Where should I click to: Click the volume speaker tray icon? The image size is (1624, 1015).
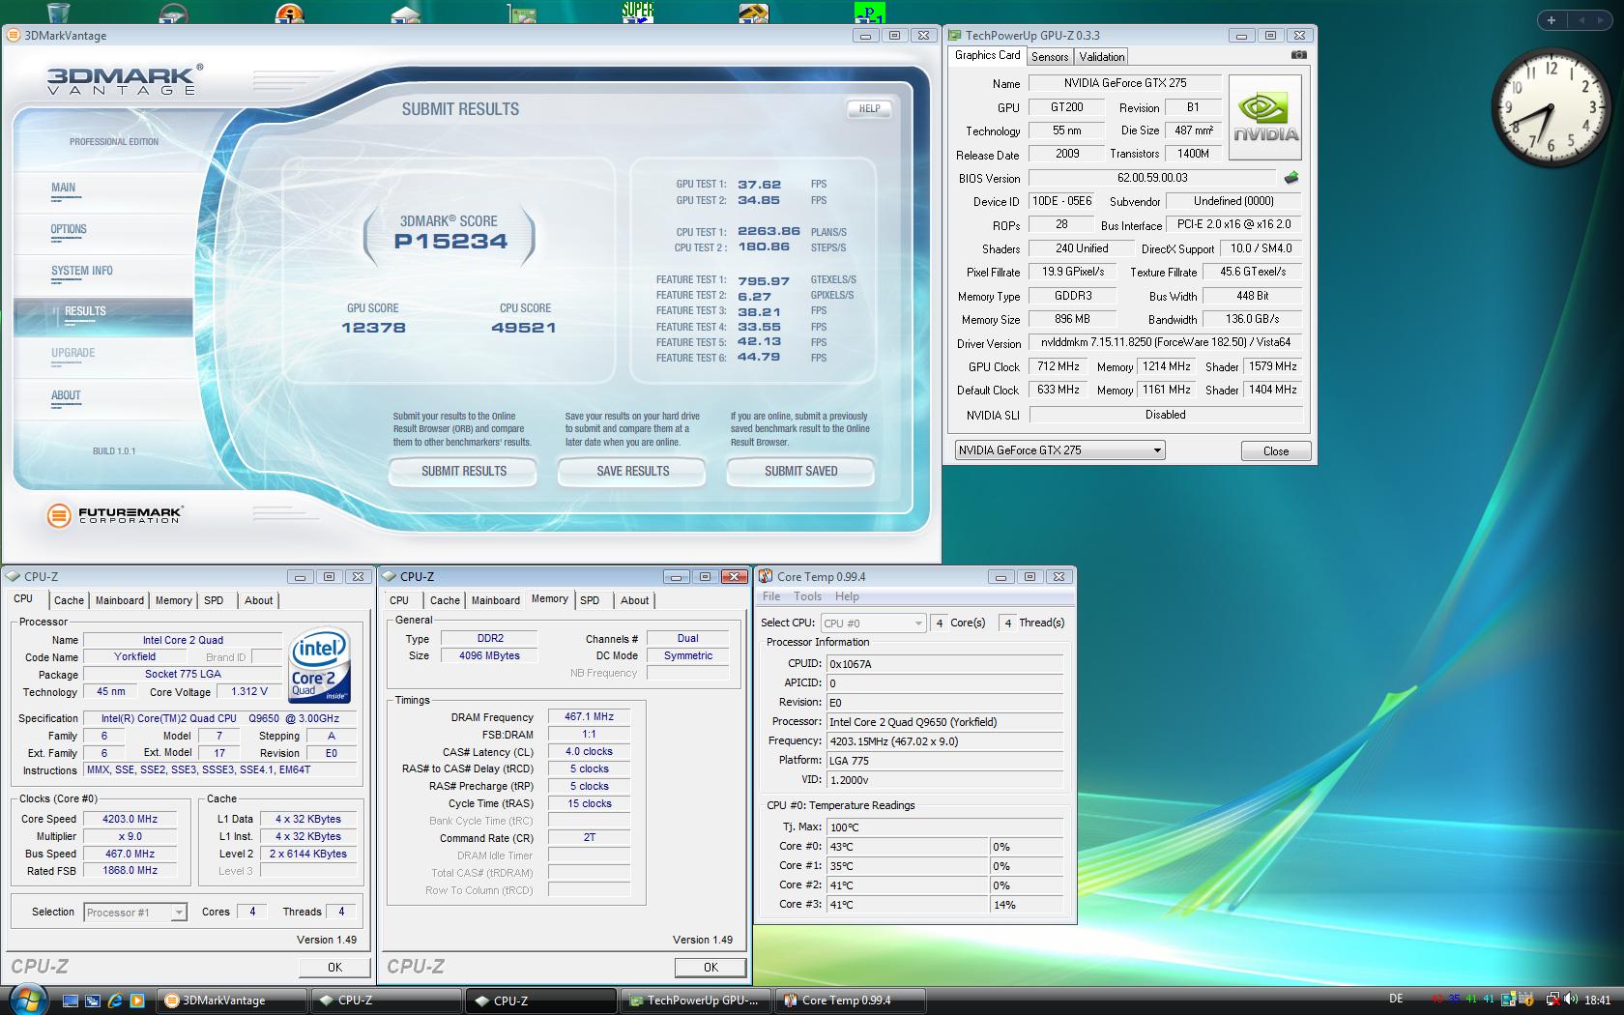pyautogui.click(x=1571, y=1000)
